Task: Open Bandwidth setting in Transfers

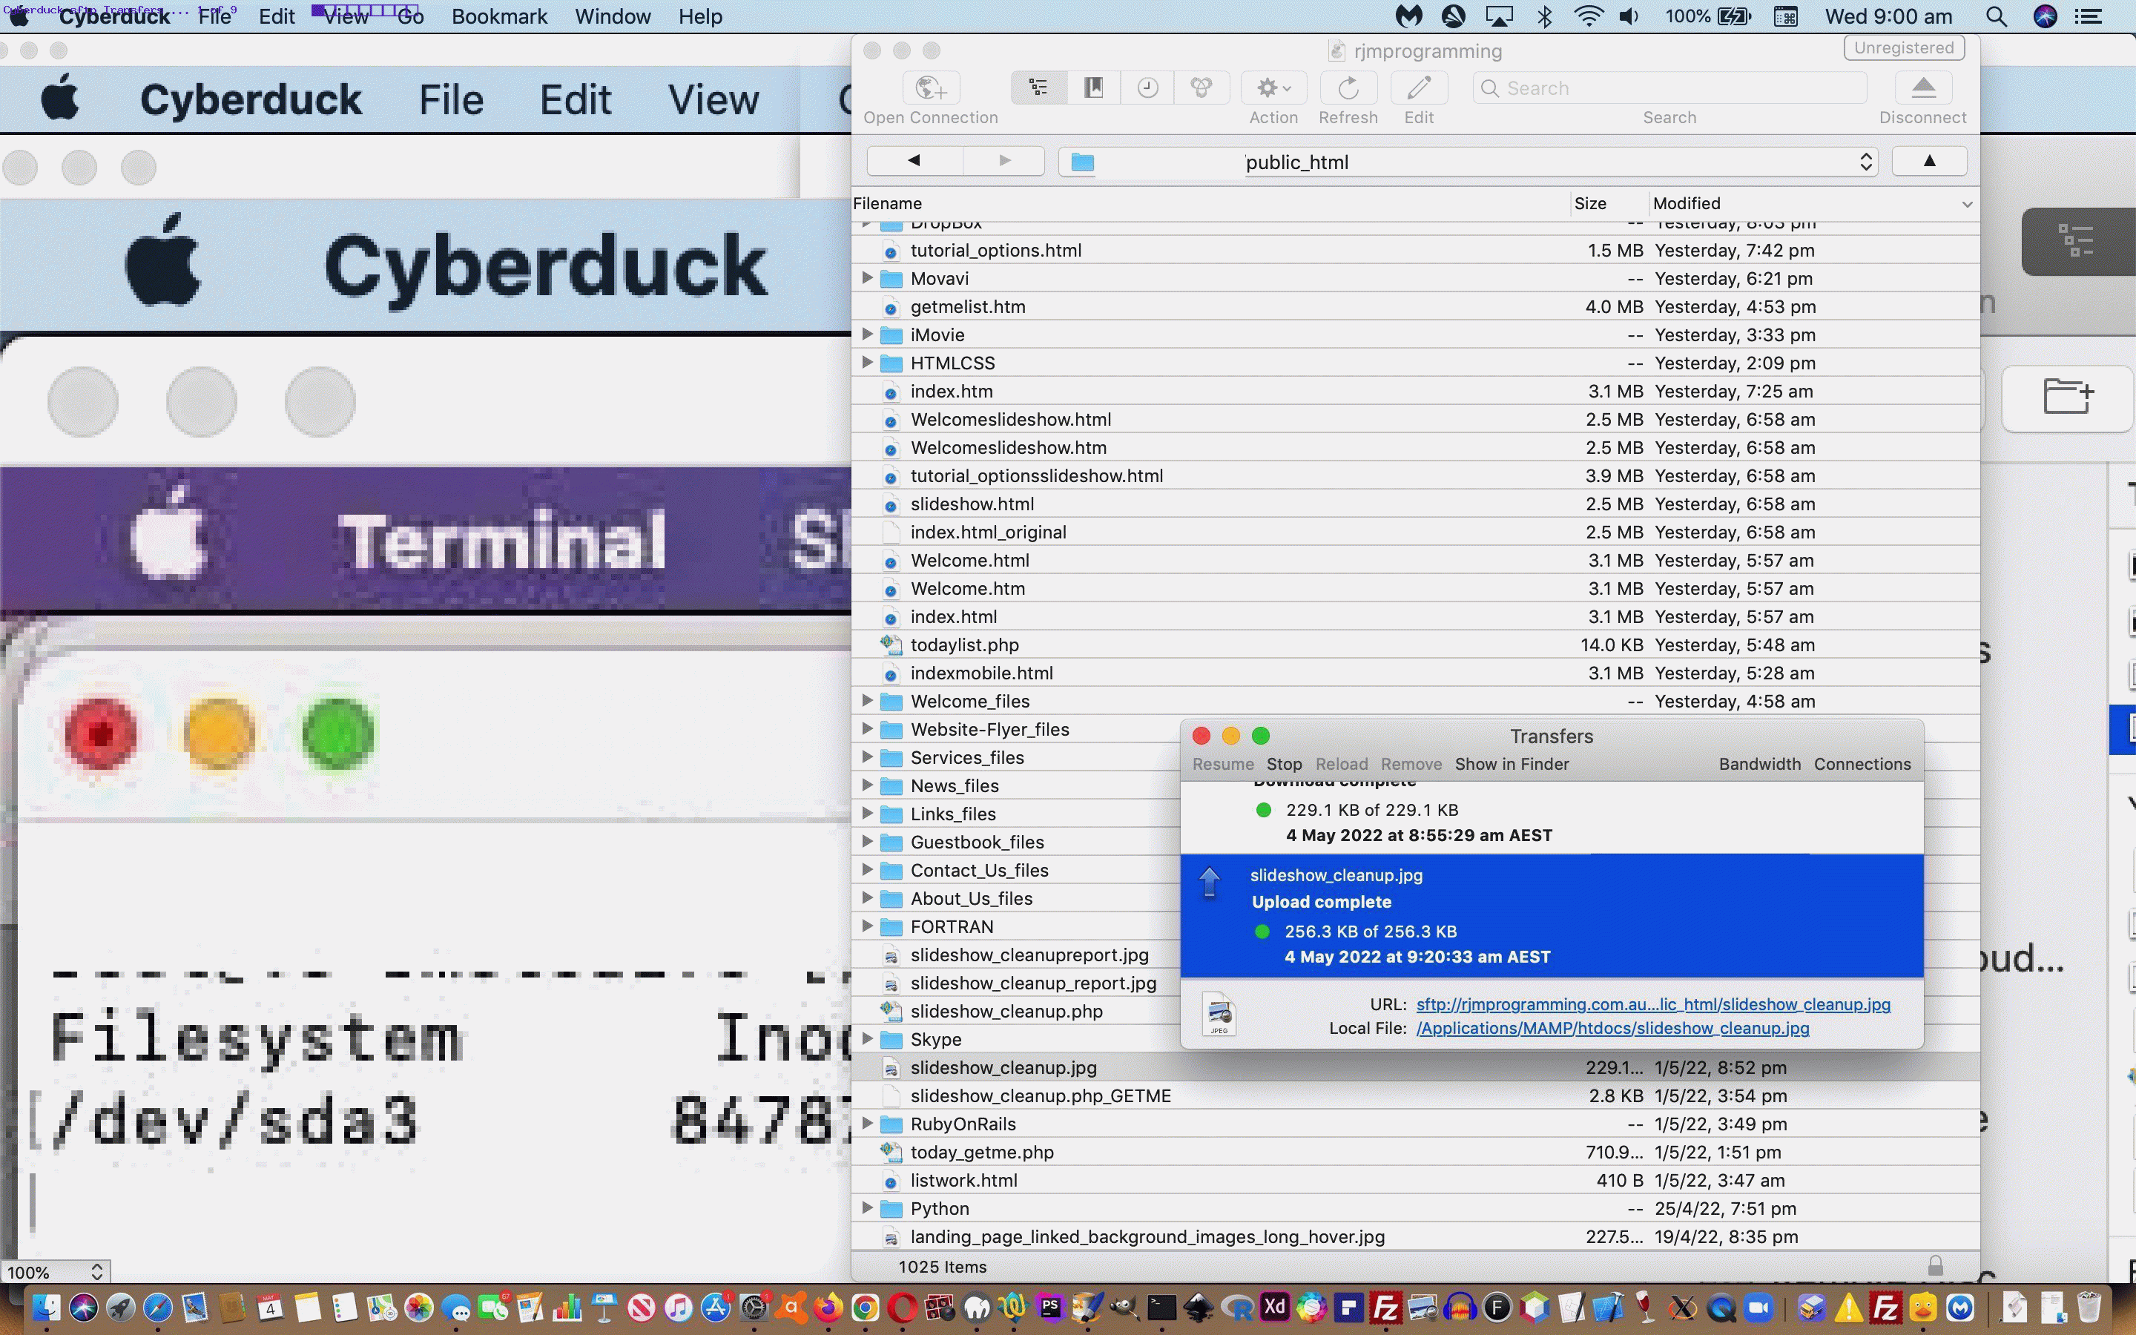Action: (1759, 764)
